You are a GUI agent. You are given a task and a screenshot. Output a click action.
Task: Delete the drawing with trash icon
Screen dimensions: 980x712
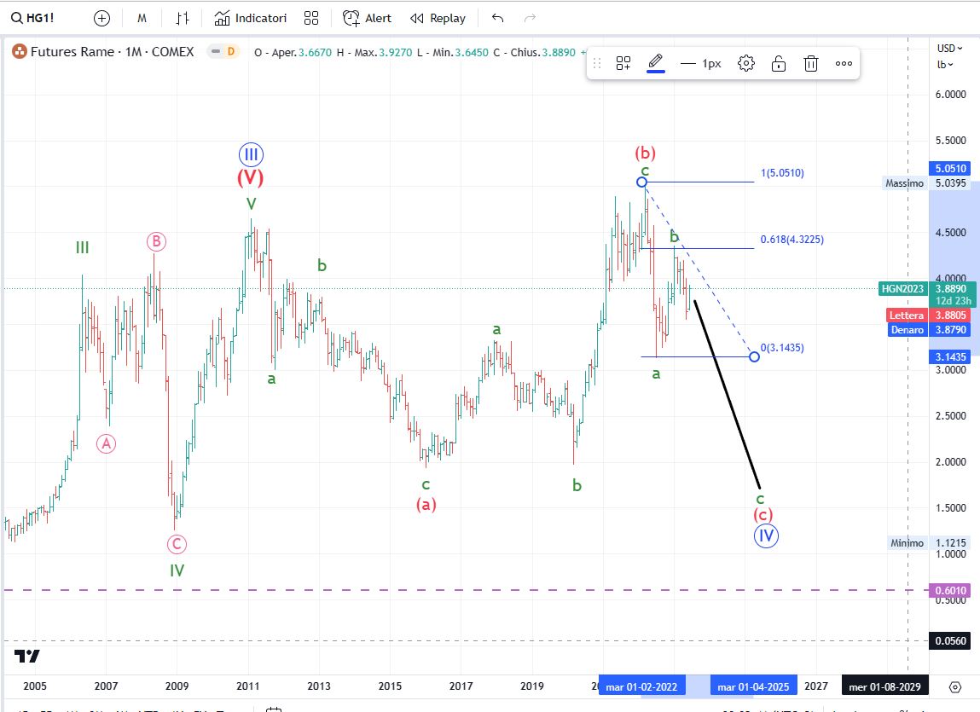pos(810,63)
